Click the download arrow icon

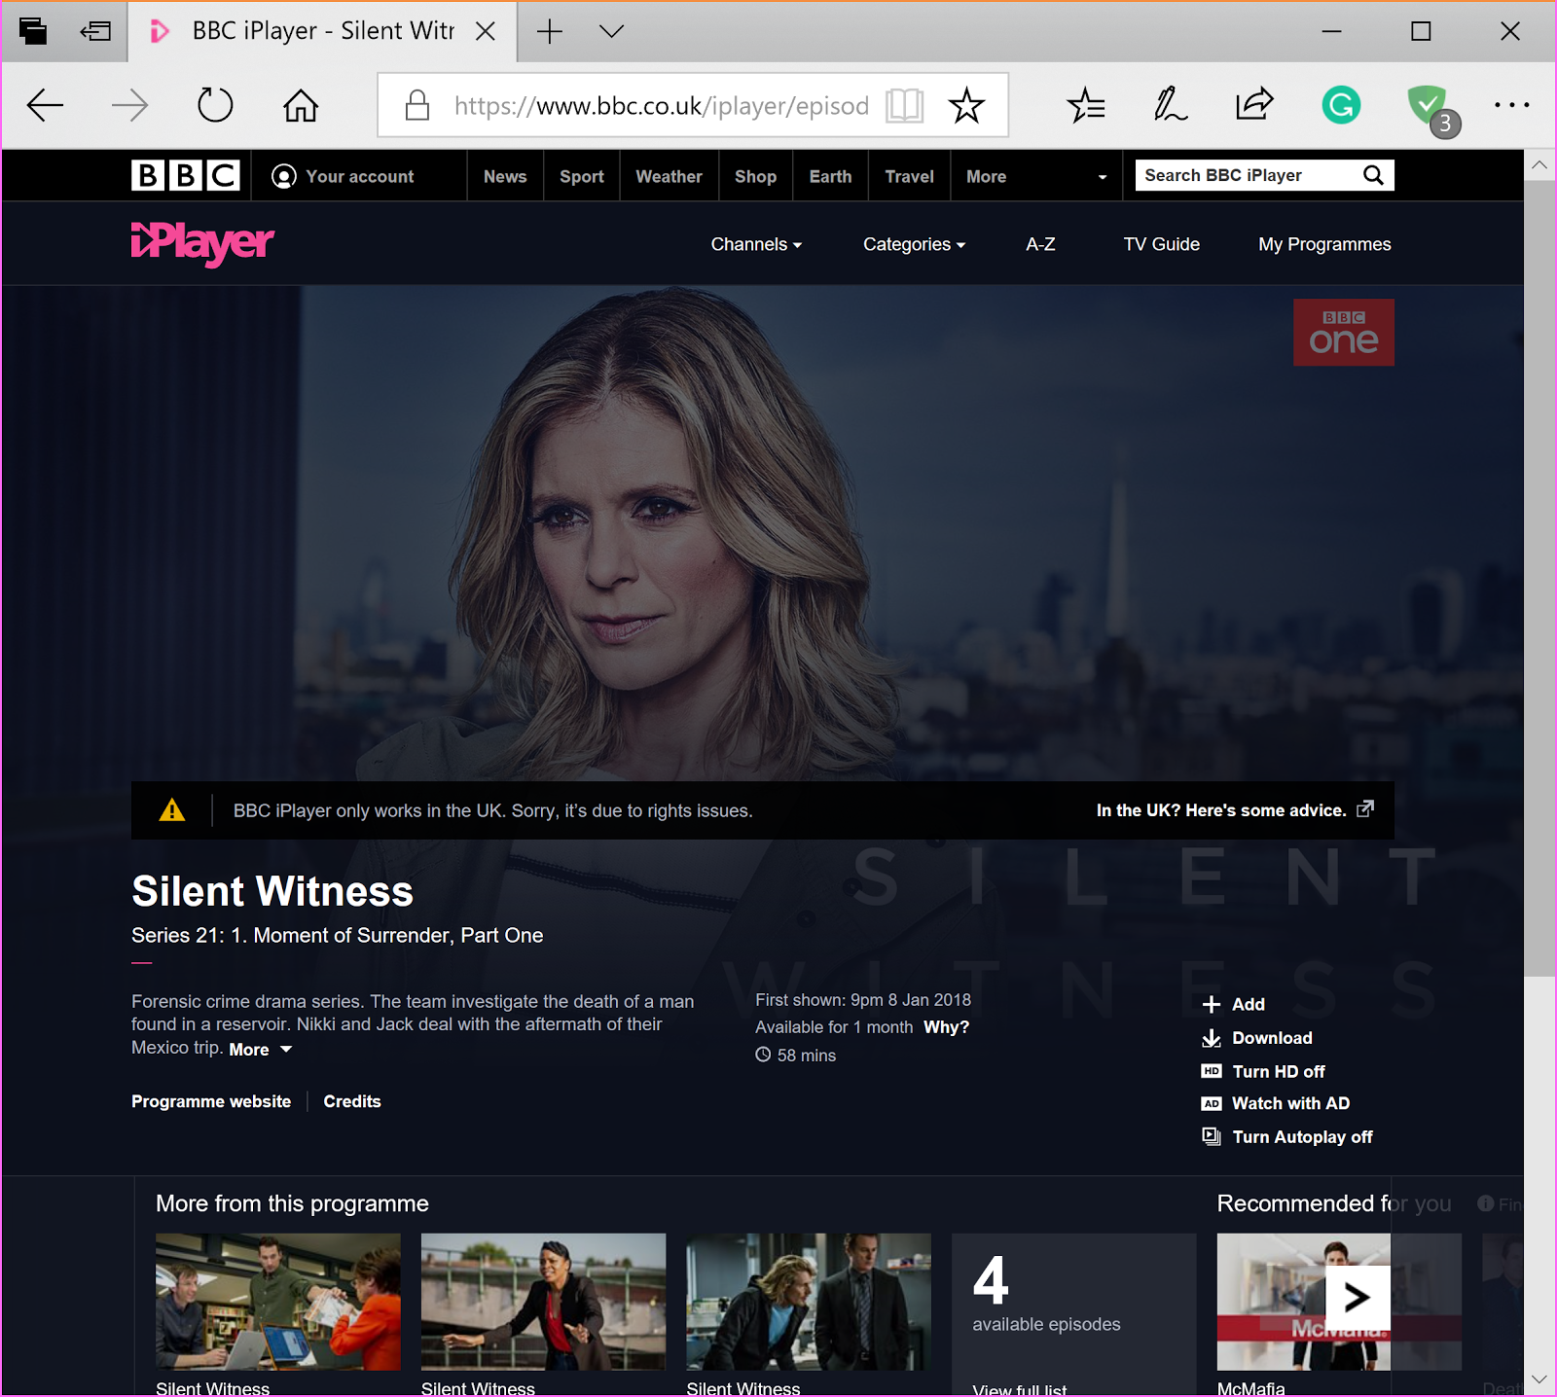coord(1212,1038)
